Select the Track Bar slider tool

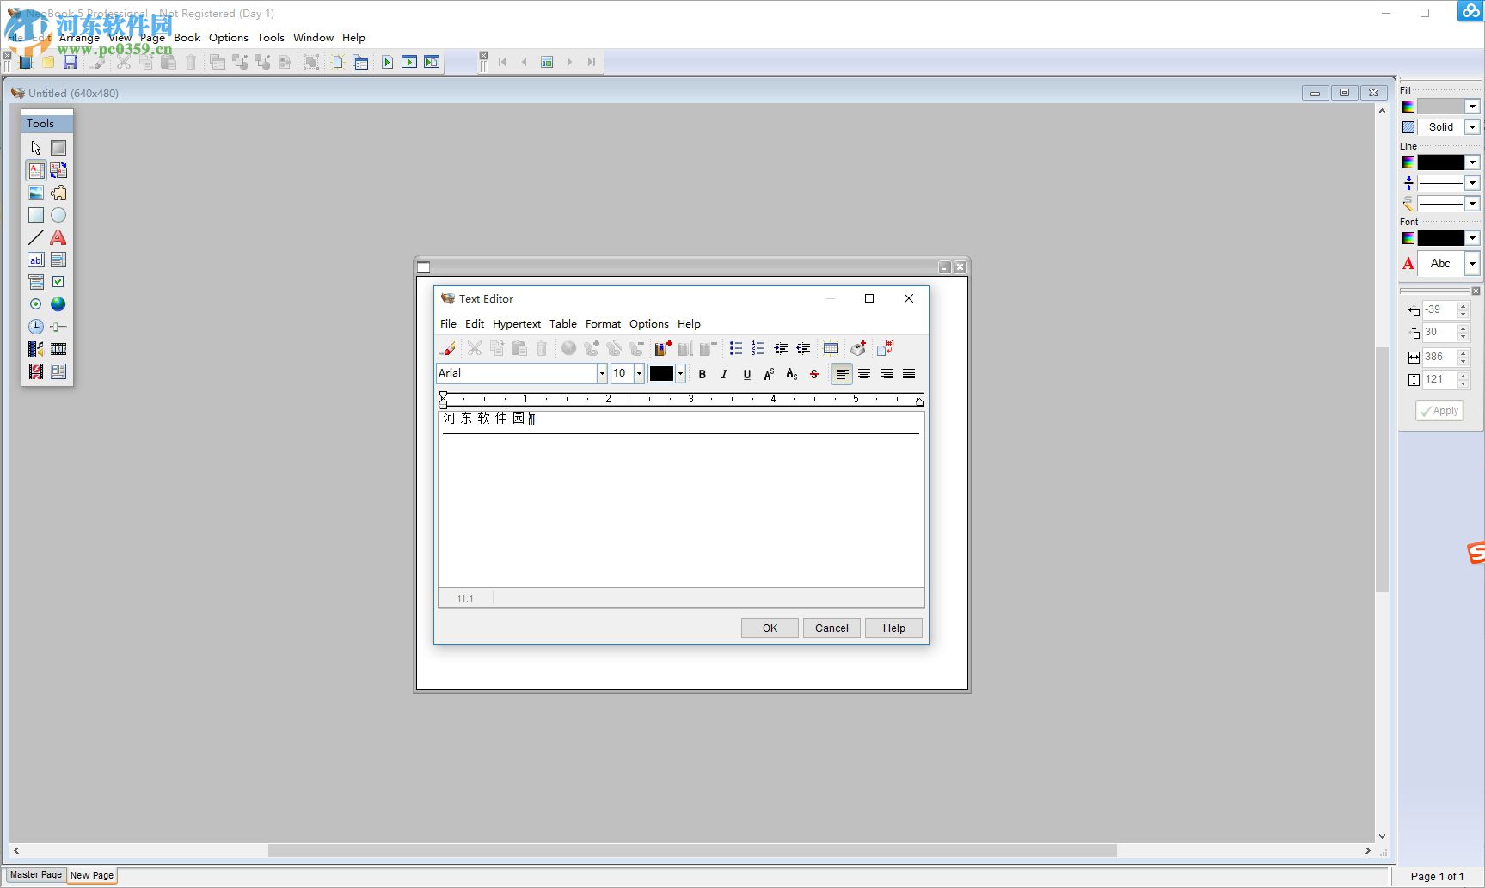tap(58, 327)
